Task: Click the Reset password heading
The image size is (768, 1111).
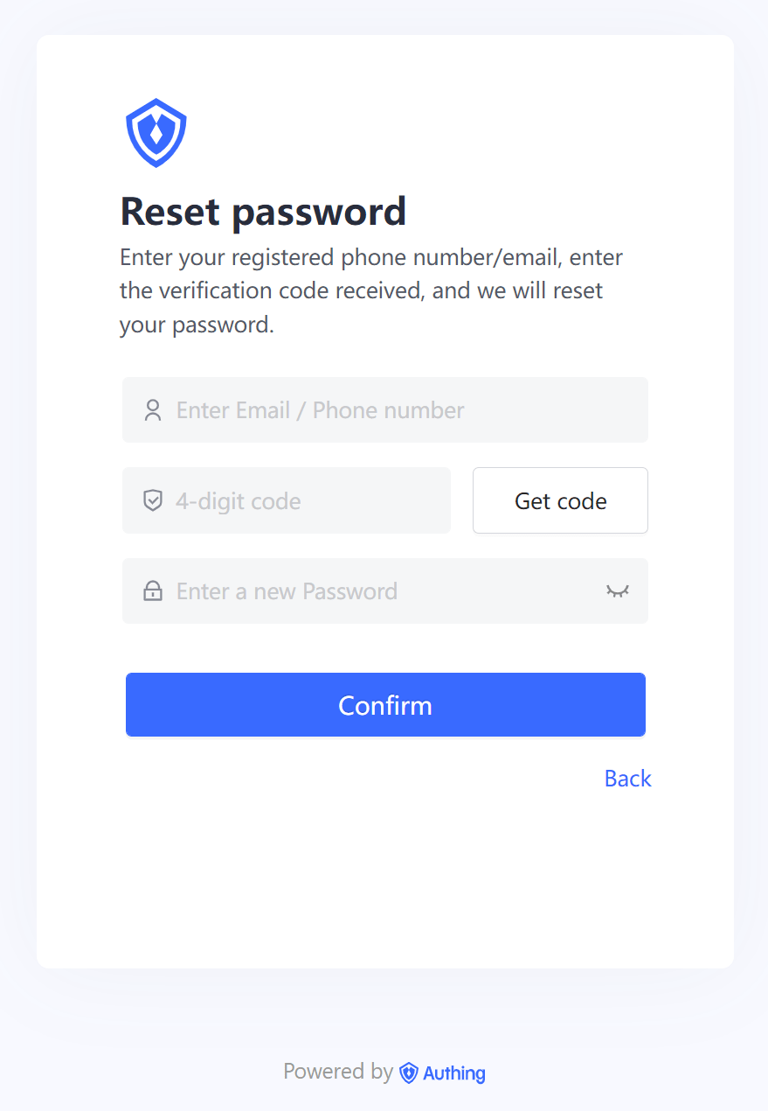Action: coord(262,211)
